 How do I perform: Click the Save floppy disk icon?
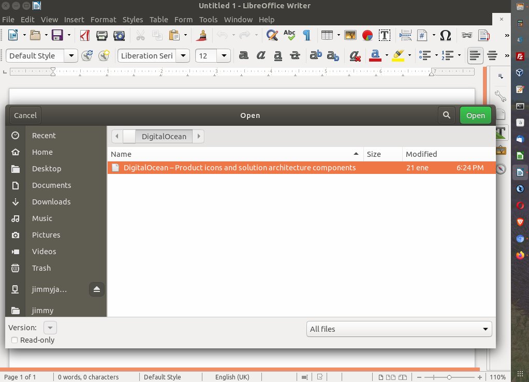57,35
